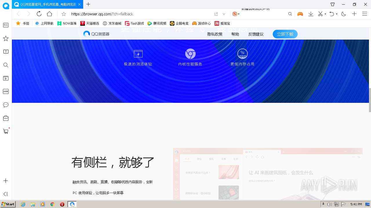This screenshot has height=208, width=371.
Task: Click the sidebar demo preview image
Action: tap(268, 174)
